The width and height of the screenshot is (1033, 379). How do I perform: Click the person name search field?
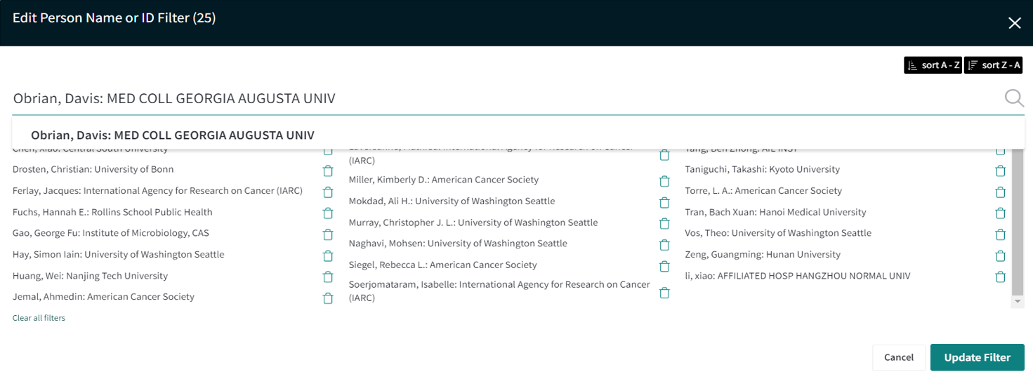tap(492, 98)
